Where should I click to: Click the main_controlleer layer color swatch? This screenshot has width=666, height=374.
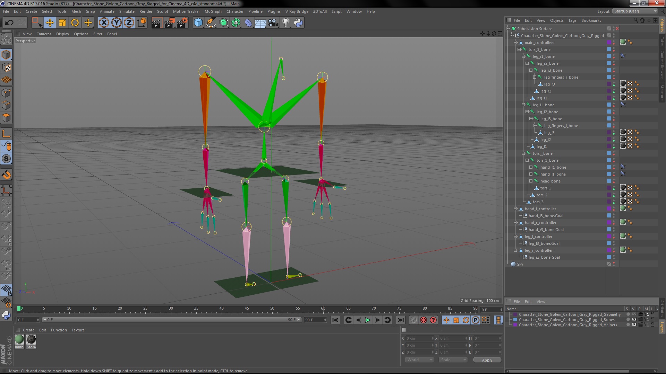pyautogui.click(x=609, y=43)
